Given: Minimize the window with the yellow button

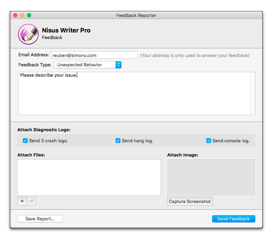Looking at the screenshot, I should pyautogui.click(x=22, y=15).
